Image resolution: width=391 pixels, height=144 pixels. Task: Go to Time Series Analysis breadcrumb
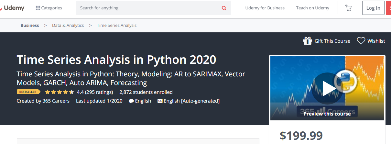(117, 25)
